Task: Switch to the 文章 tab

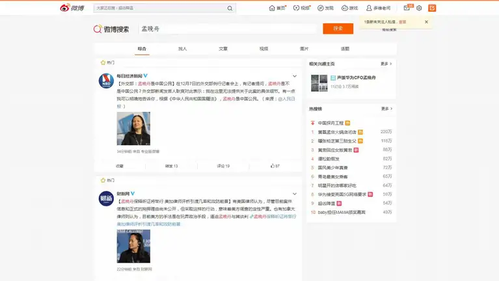Action: coord(223,49)
